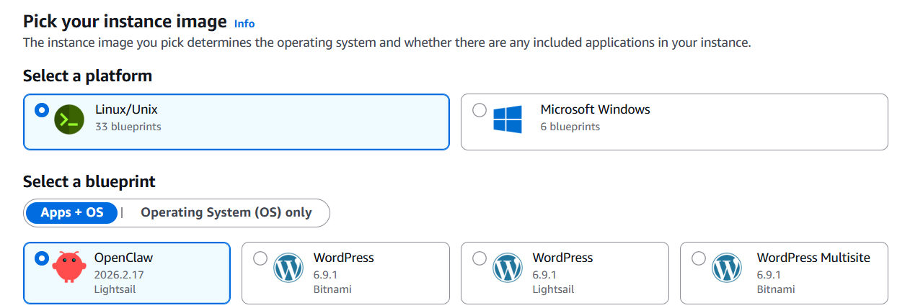Click the WordPress logo in the Bitnami WordPress card

[288, 268]
